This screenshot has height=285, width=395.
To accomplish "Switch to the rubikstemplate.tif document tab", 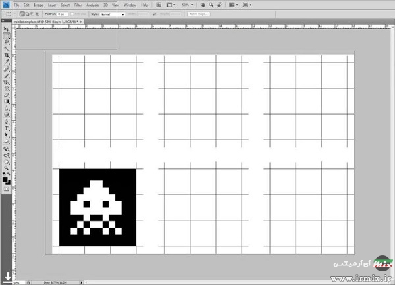I will 45,22.
